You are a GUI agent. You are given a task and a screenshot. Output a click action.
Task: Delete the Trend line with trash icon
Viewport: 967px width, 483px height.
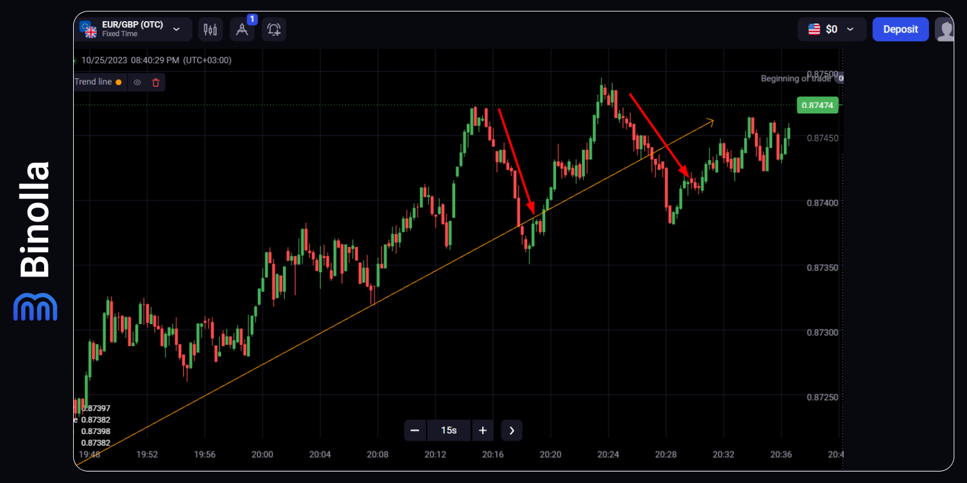(156, 83)
